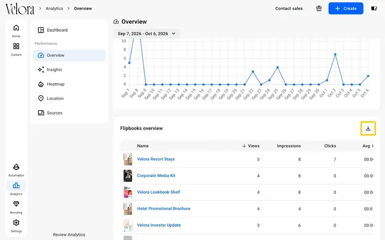The width and height of the screenshot is (385, 240).
Task: Click the Name column header
Action: 143,146
